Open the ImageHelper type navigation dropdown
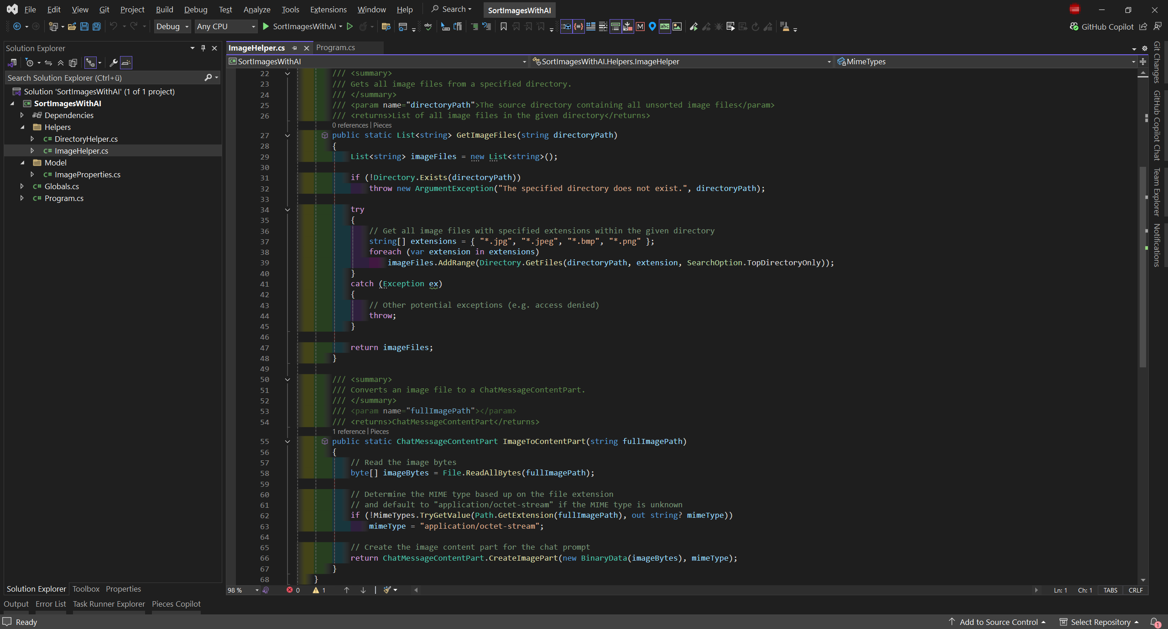 pos(683,62)
